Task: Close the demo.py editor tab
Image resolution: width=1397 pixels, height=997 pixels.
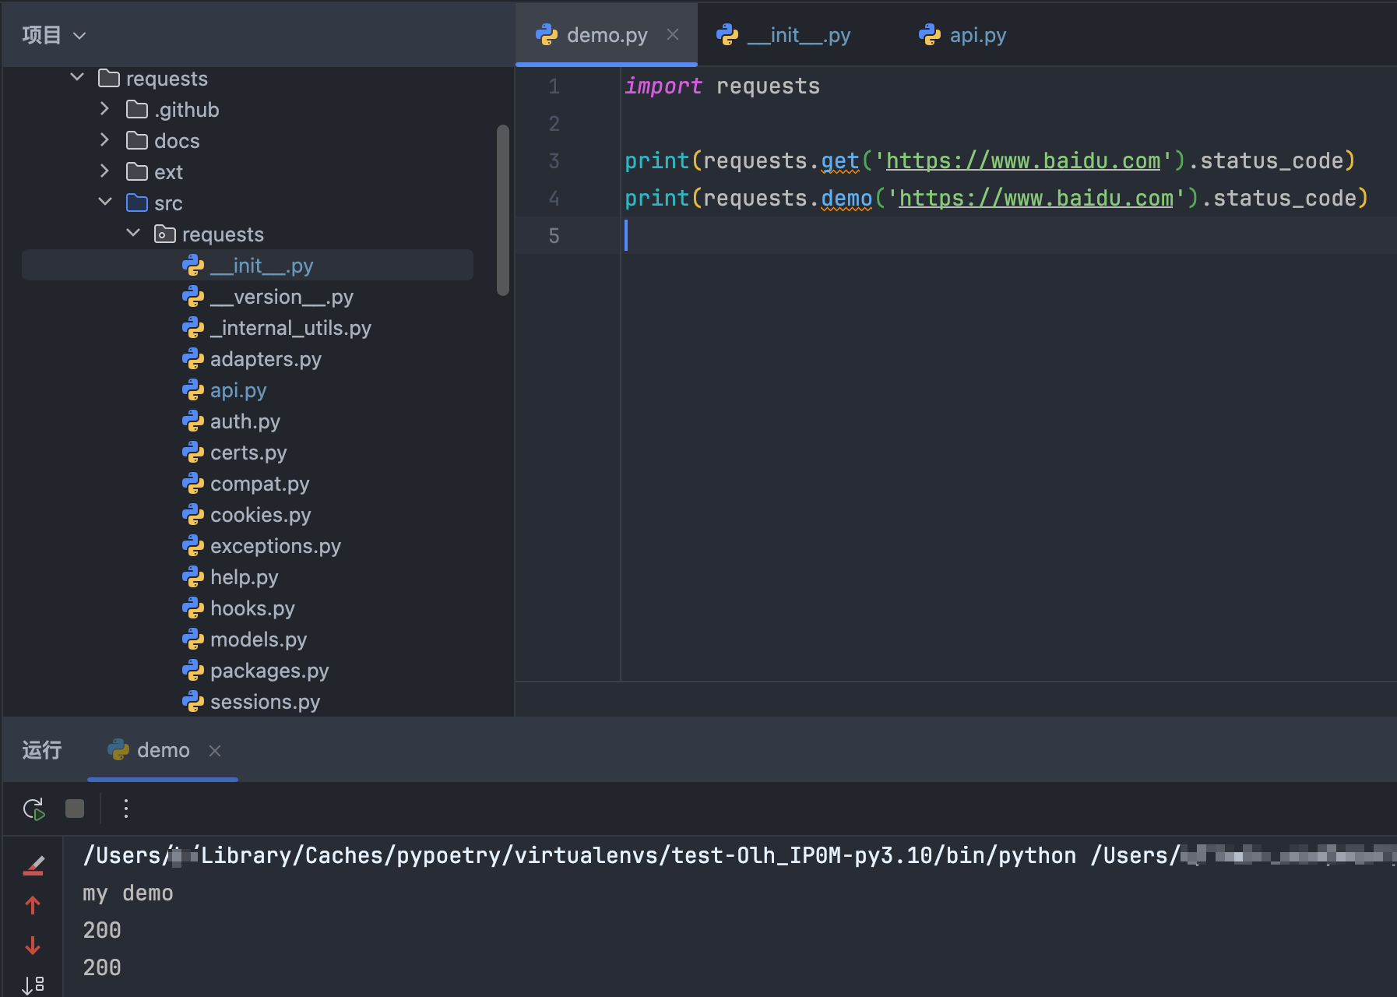Action: click(x=673, y=35)
